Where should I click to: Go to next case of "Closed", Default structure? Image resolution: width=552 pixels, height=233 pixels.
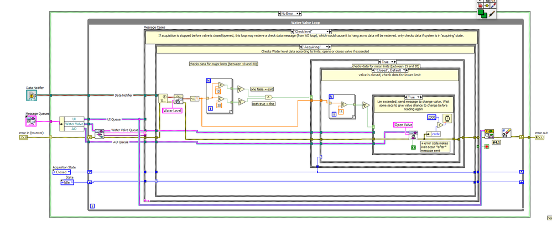point(406,70)
